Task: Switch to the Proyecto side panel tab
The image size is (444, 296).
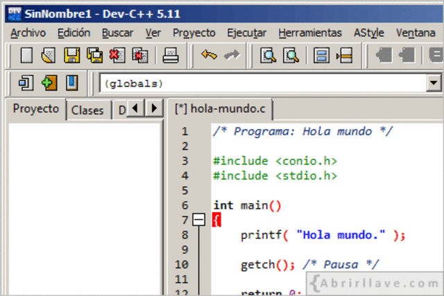Action: point(36,109)
